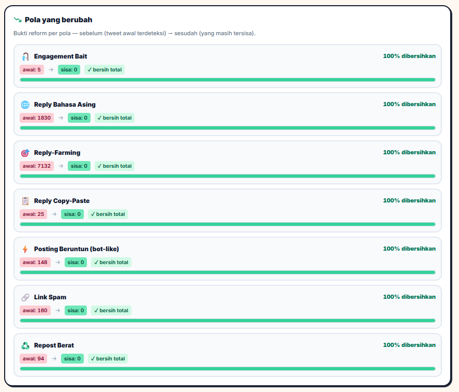Click the globe icon for Reply Bahasa Asing
Screen dimensions: 459x392
point(25,105)
